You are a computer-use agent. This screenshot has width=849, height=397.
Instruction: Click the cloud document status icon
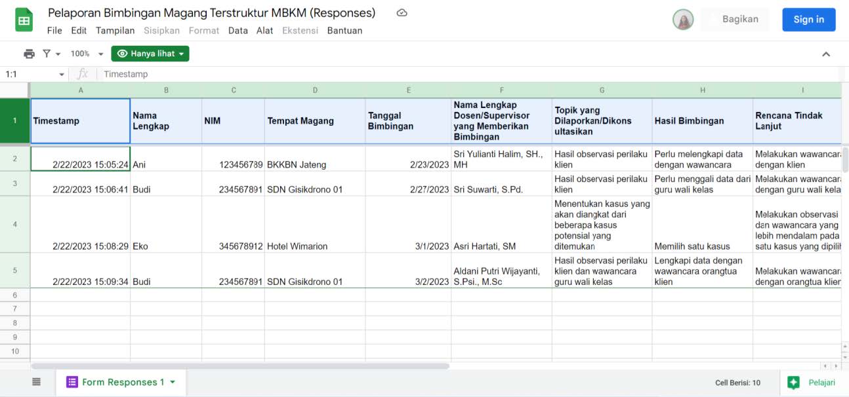(402, 13)
